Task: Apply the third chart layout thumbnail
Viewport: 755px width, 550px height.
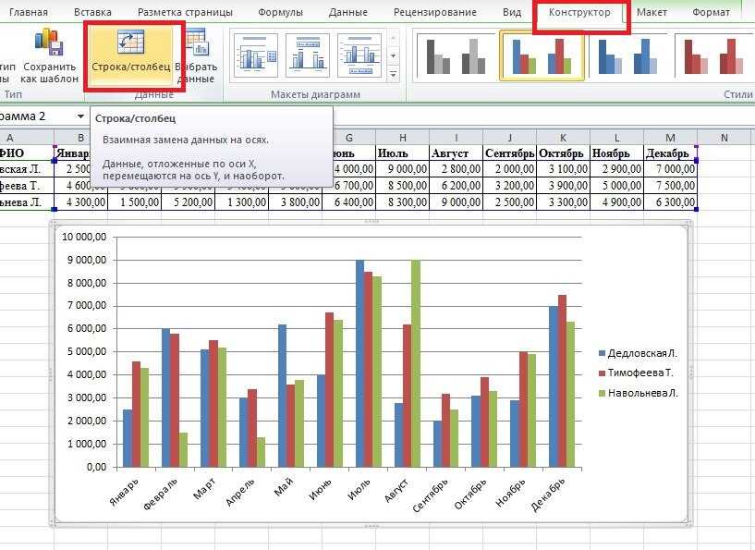Action: [359, 55]
